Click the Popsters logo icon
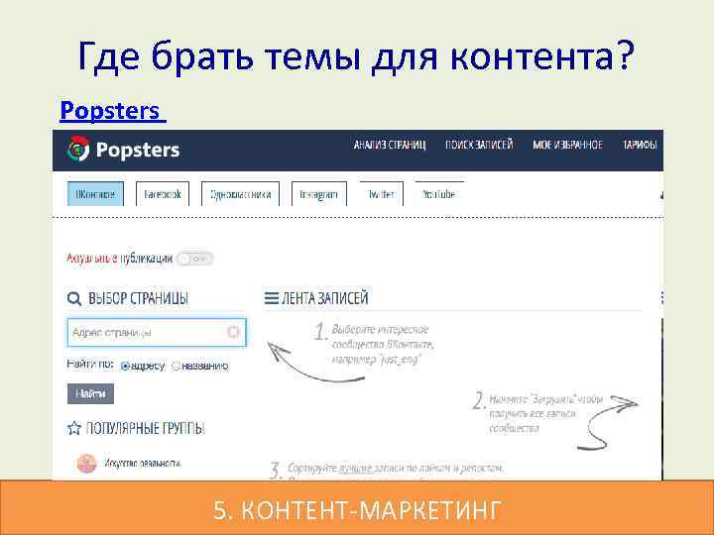Screen dimensions: 714x535 coord(78,149)
